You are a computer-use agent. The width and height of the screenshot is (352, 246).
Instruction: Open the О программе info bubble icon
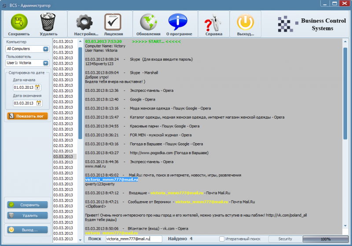pos(178,22)
